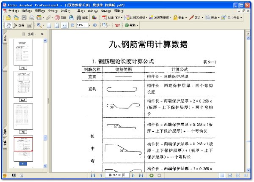Click the binoculars 搜索 search button
Viewport: 254px width, 182px height.
pos(82,18)
